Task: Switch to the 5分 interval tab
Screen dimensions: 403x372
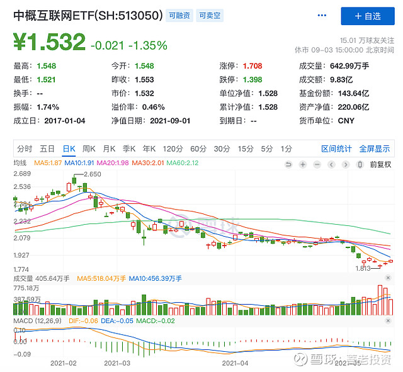Action: [267, 149]
